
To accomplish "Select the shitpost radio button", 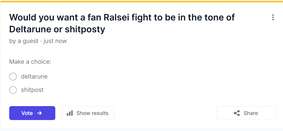I will [x=13, y=90].
